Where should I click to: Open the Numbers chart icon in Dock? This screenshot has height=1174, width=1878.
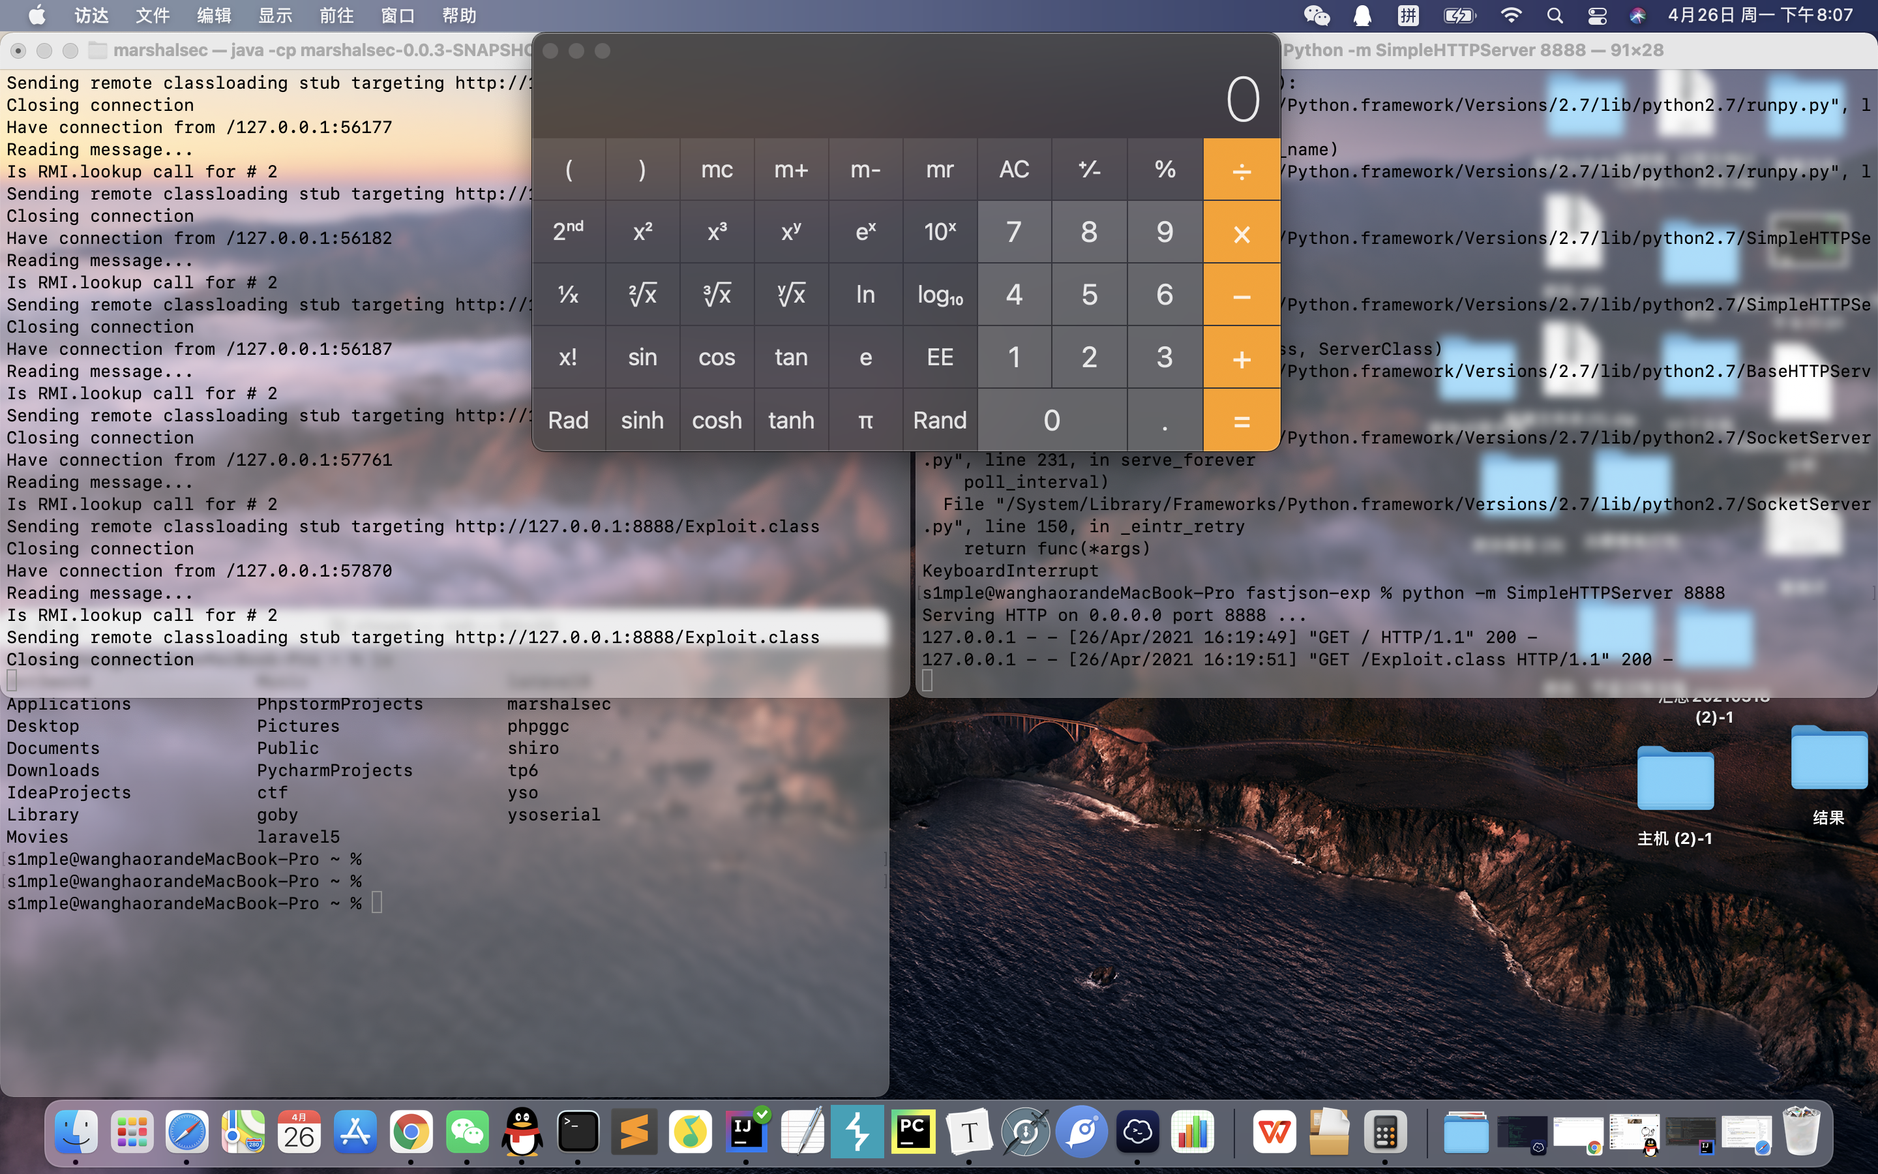pos(1193,1132)
